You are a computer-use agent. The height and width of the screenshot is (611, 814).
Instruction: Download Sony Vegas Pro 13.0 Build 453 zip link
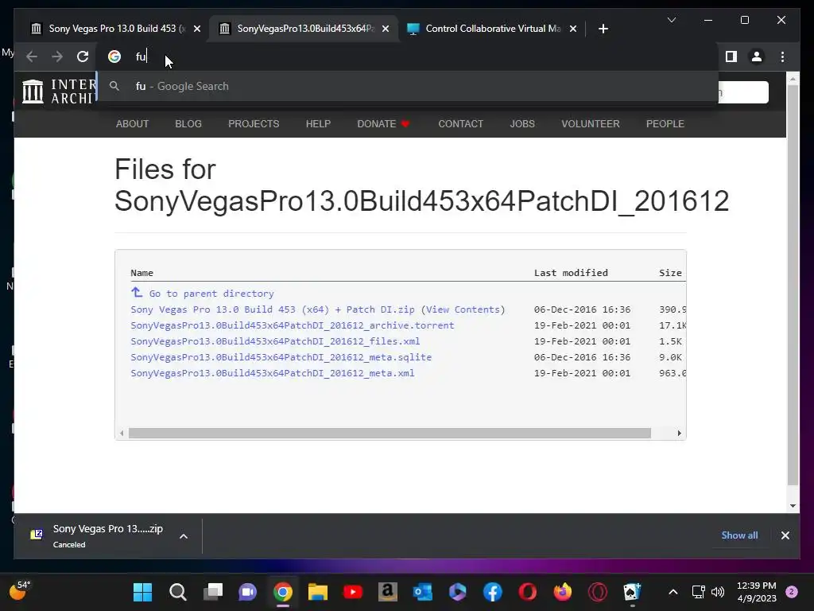[x=273, y=309]
